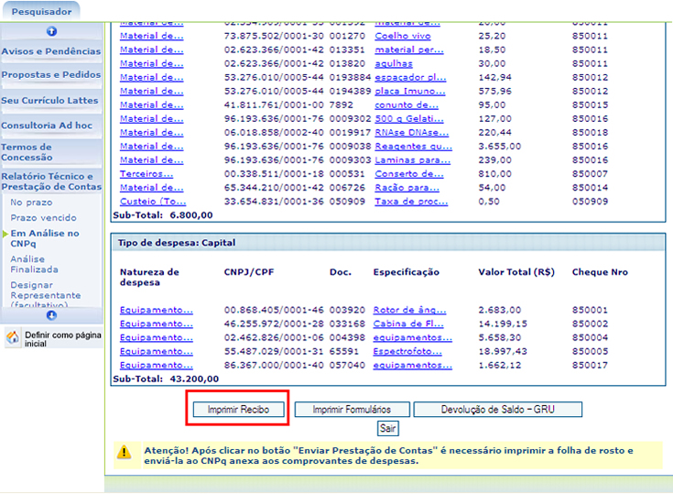This screenshot has width=673, height=494.
Task: Click 'Custeio (To...' expense nature link
Action: 153,201
